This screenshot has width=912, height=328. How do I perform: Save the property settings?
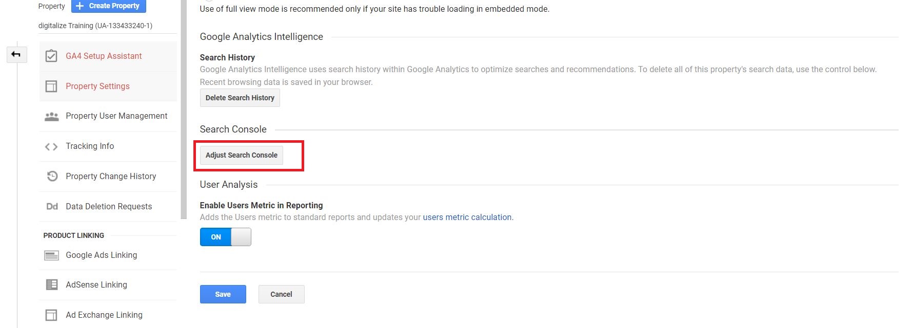[223, 294]
